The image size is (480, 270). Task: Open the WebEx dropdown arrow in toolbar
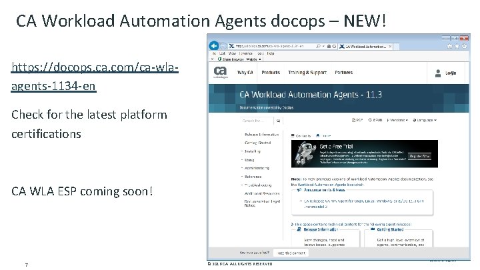[260, 59]
